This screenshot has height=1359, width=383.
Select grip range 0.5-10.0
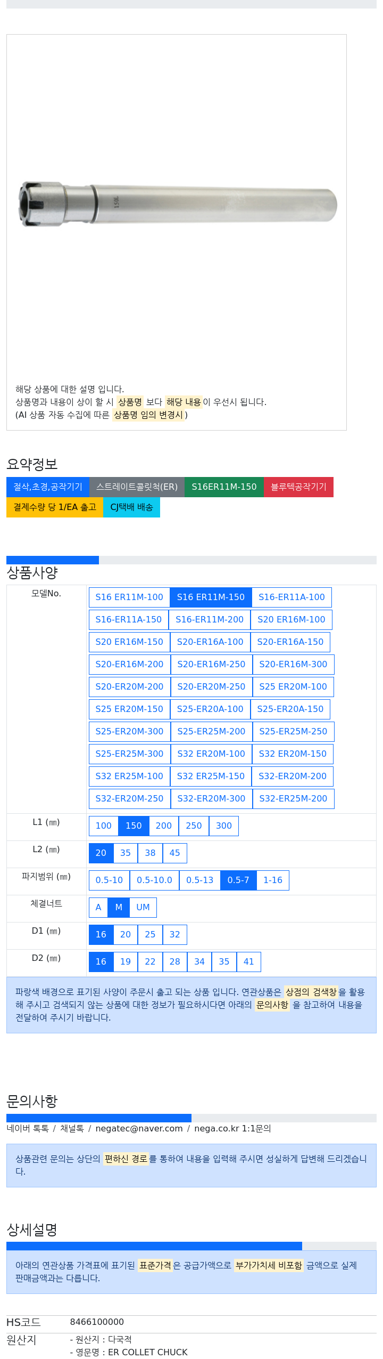tap(155, 880)
